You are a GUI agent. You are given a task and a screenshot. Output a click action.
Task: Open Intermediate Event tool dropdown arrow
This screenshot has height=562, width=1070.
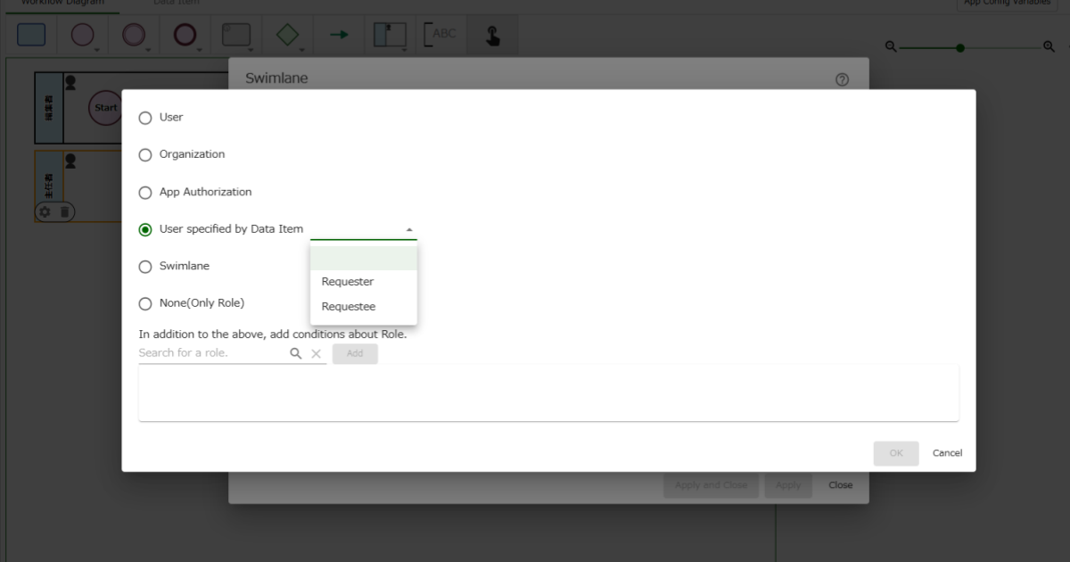point(148,51)
